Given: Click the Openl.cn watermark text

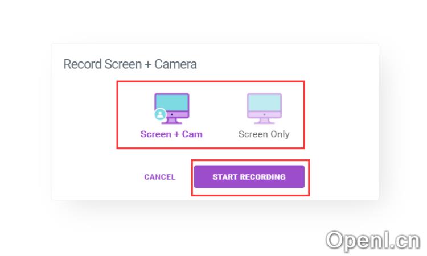Looking at the screenshot, I should pos(372,241).
